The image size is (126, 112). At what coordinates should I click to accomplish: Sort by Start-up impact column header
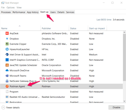[97, 28]
